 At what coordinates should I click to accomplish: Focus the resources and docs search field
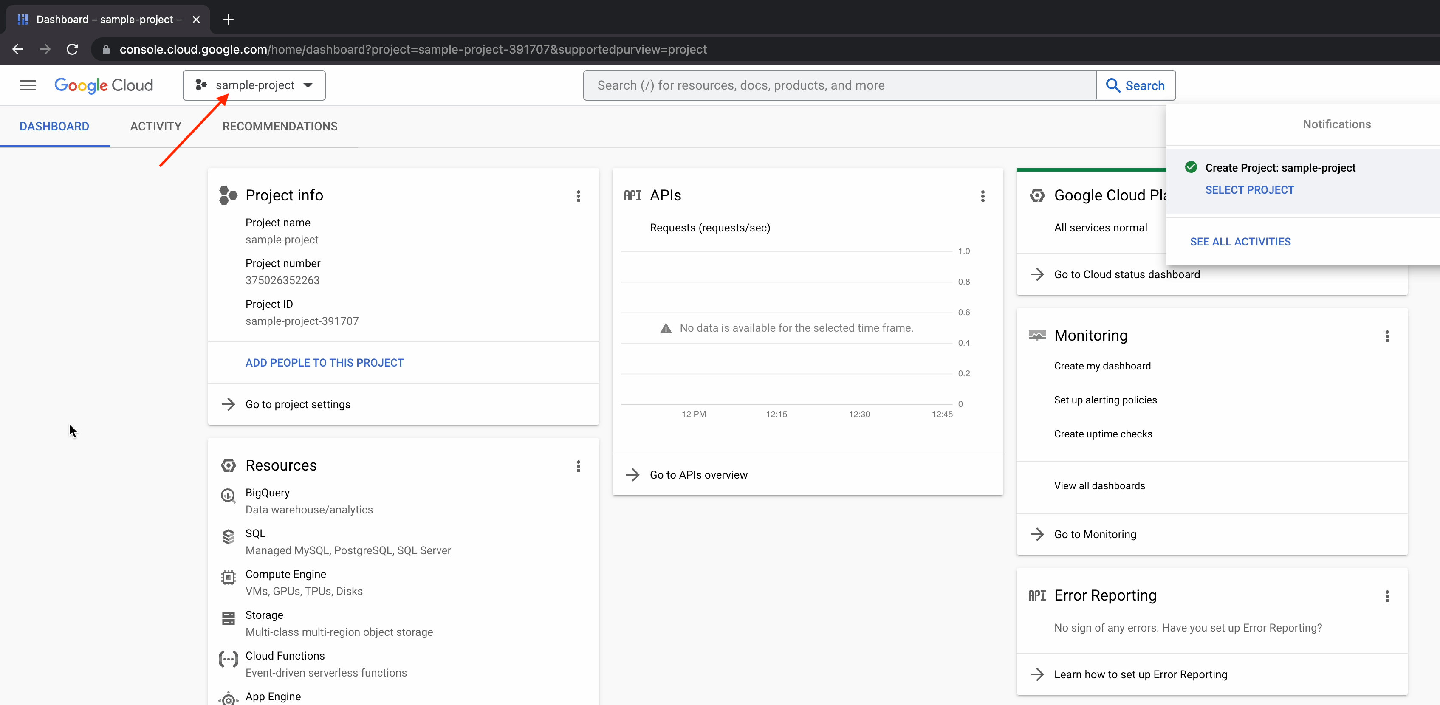(839, 85)
